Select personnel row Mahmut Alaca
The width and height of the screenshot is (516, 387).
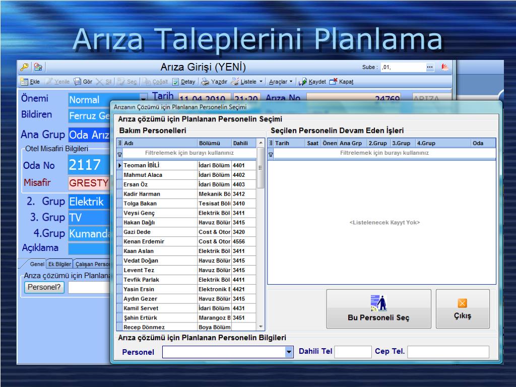186,175
